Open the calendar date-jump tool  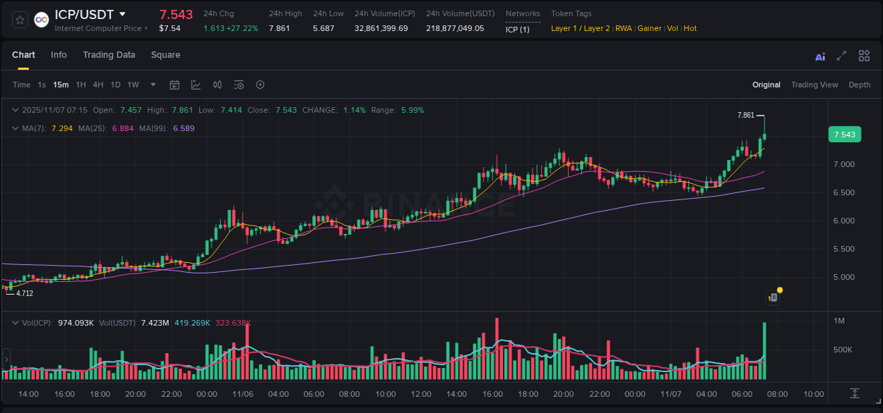pos(174,85)
